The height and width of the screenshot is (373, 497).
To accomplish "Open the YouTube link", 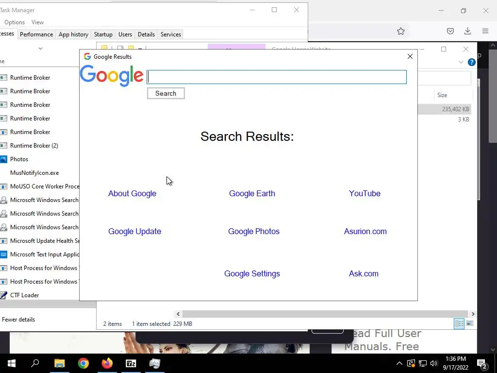I will tap(364, 193).
